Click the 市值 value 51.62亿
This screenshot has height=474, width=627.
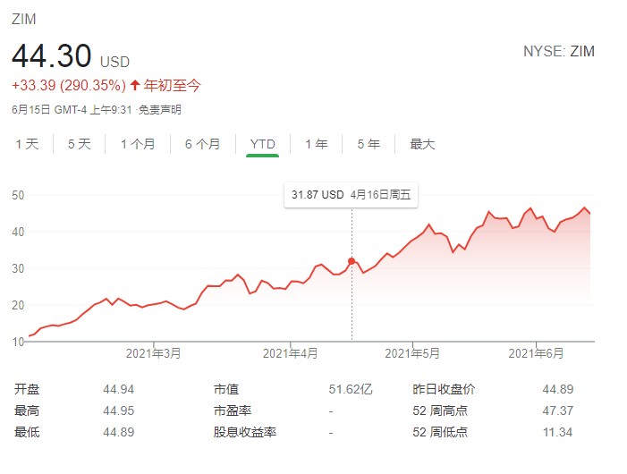tap(351, 389)
